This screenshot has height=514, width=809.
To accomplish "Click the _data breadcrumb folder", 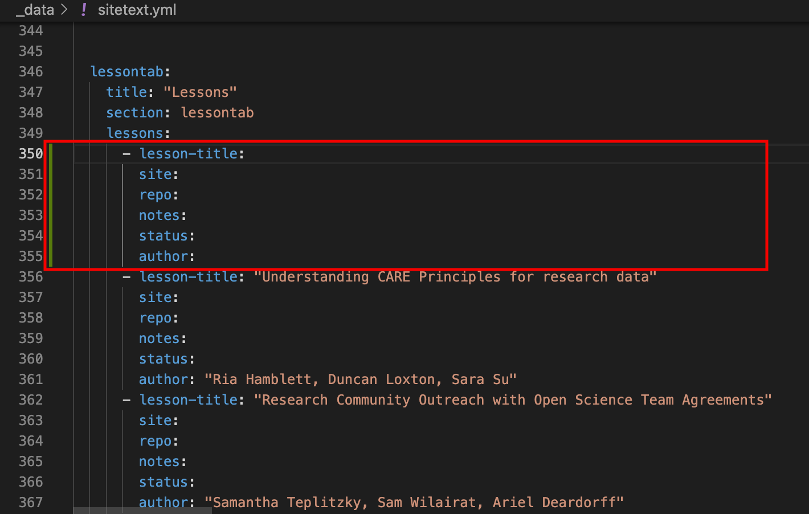I will click(x=35, y=10).
